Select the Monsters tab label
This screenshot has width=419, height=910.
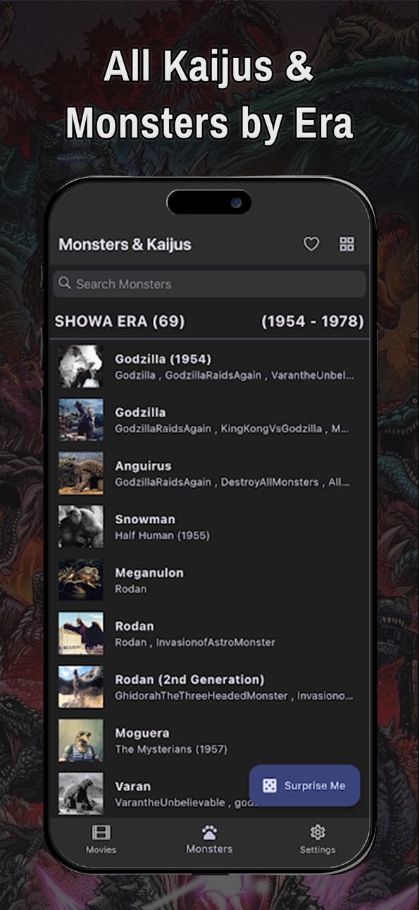[x=209, y=849]
